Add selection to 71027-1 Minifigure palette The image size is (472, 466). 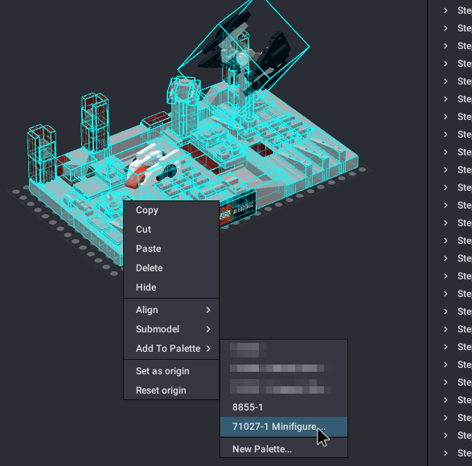pos(284,427)
